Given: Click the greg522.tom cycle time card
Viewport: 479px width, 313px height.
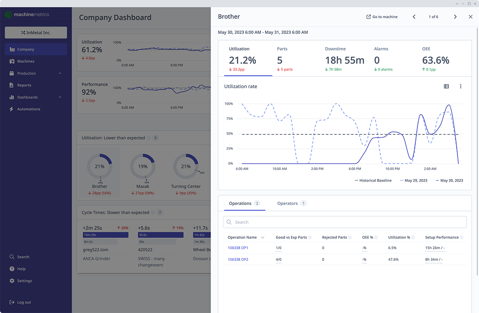Looking at the screenshot, I should pos(106,243).
